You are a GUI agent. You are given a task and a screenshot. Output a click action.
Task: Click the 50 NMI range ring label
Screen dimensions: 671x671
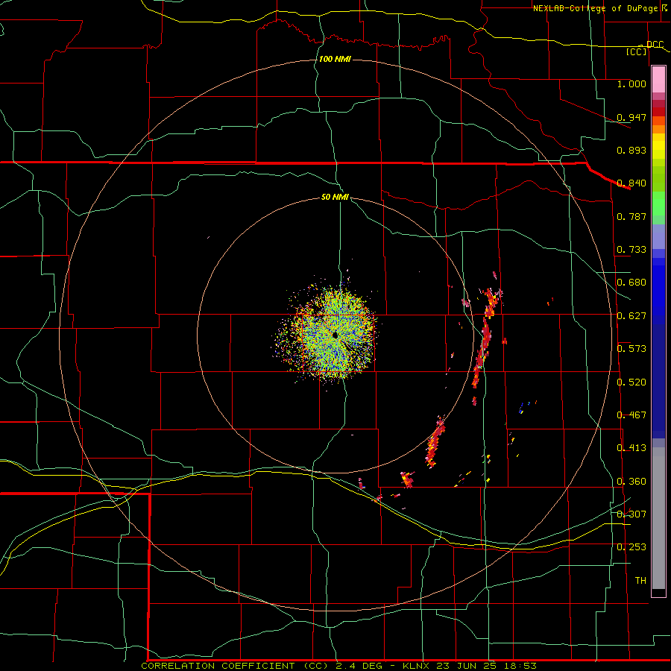point(335,197)
